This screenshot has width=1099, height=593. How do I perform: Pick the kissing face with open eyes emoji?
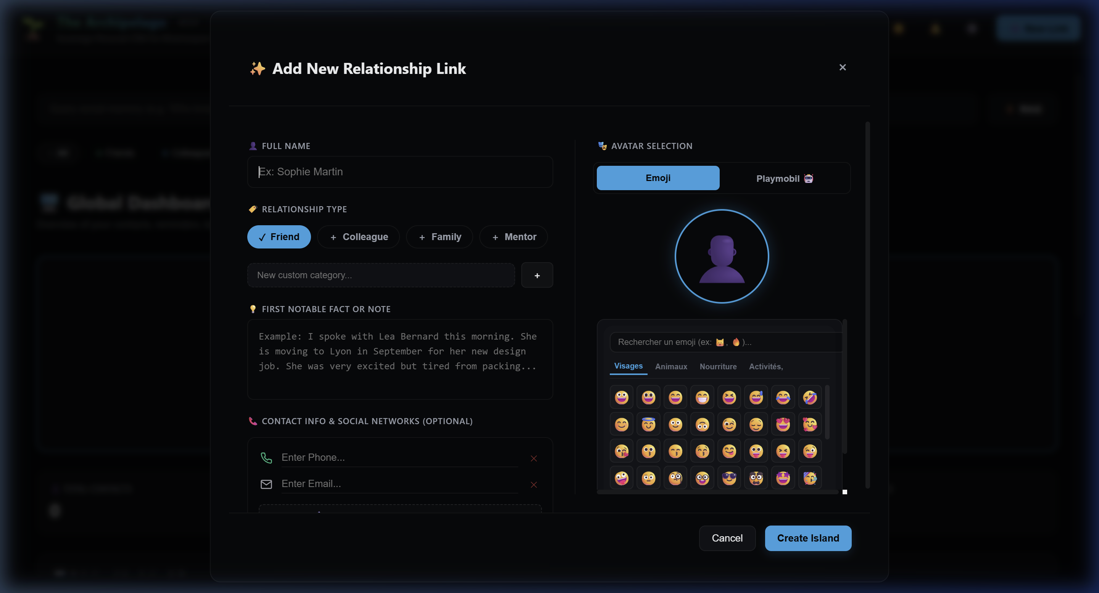[x=648, y=451]
